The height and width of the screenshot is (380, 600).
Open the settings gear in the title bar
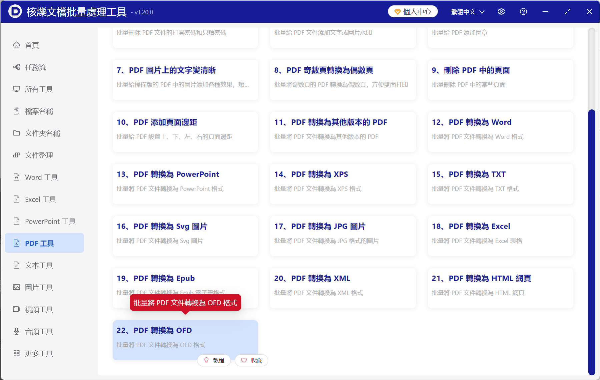pyautogui.click(x=501, y=11)
